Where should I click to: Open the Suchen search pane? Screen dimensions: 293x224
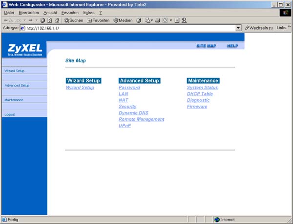(74, 20)
